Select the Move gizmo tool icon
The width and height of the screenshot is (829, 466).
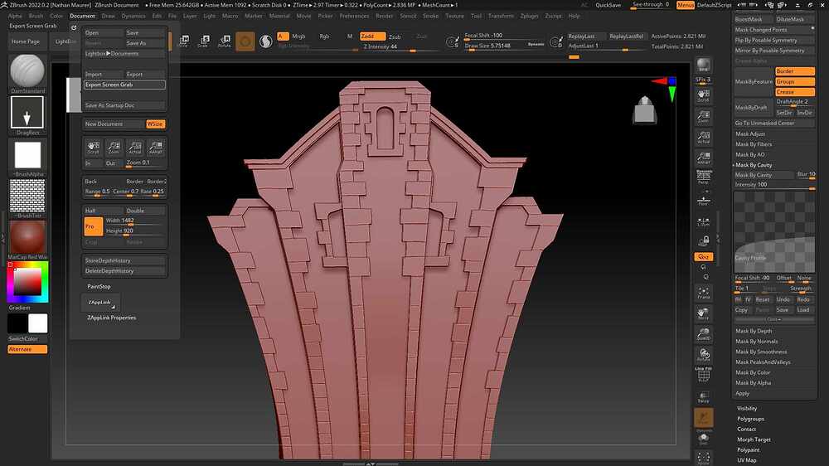pos(183,41)
